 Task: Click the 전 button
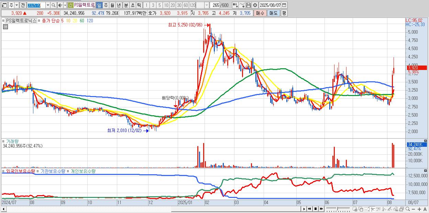[x=23, y=5]
